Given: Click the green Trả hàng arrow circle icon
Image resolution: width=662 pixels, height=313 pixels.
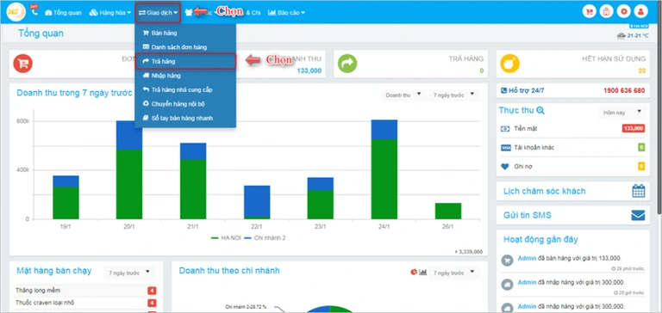Looking at the screenshot, I should coord(347,64).
